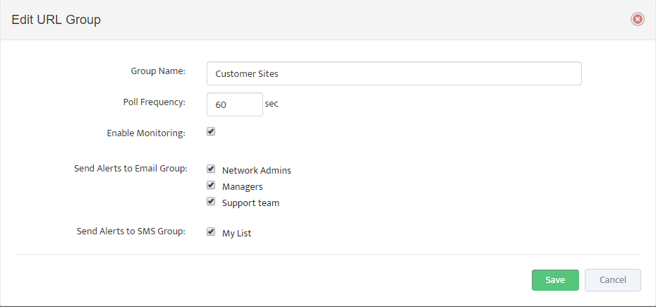Click the 'Support team' label text
This screenshot has width=656, height=307.
(250, 203)
